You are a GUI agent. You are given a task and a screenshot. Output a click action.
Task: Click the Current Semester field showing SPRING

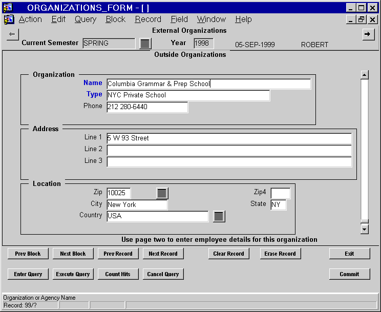109,44
